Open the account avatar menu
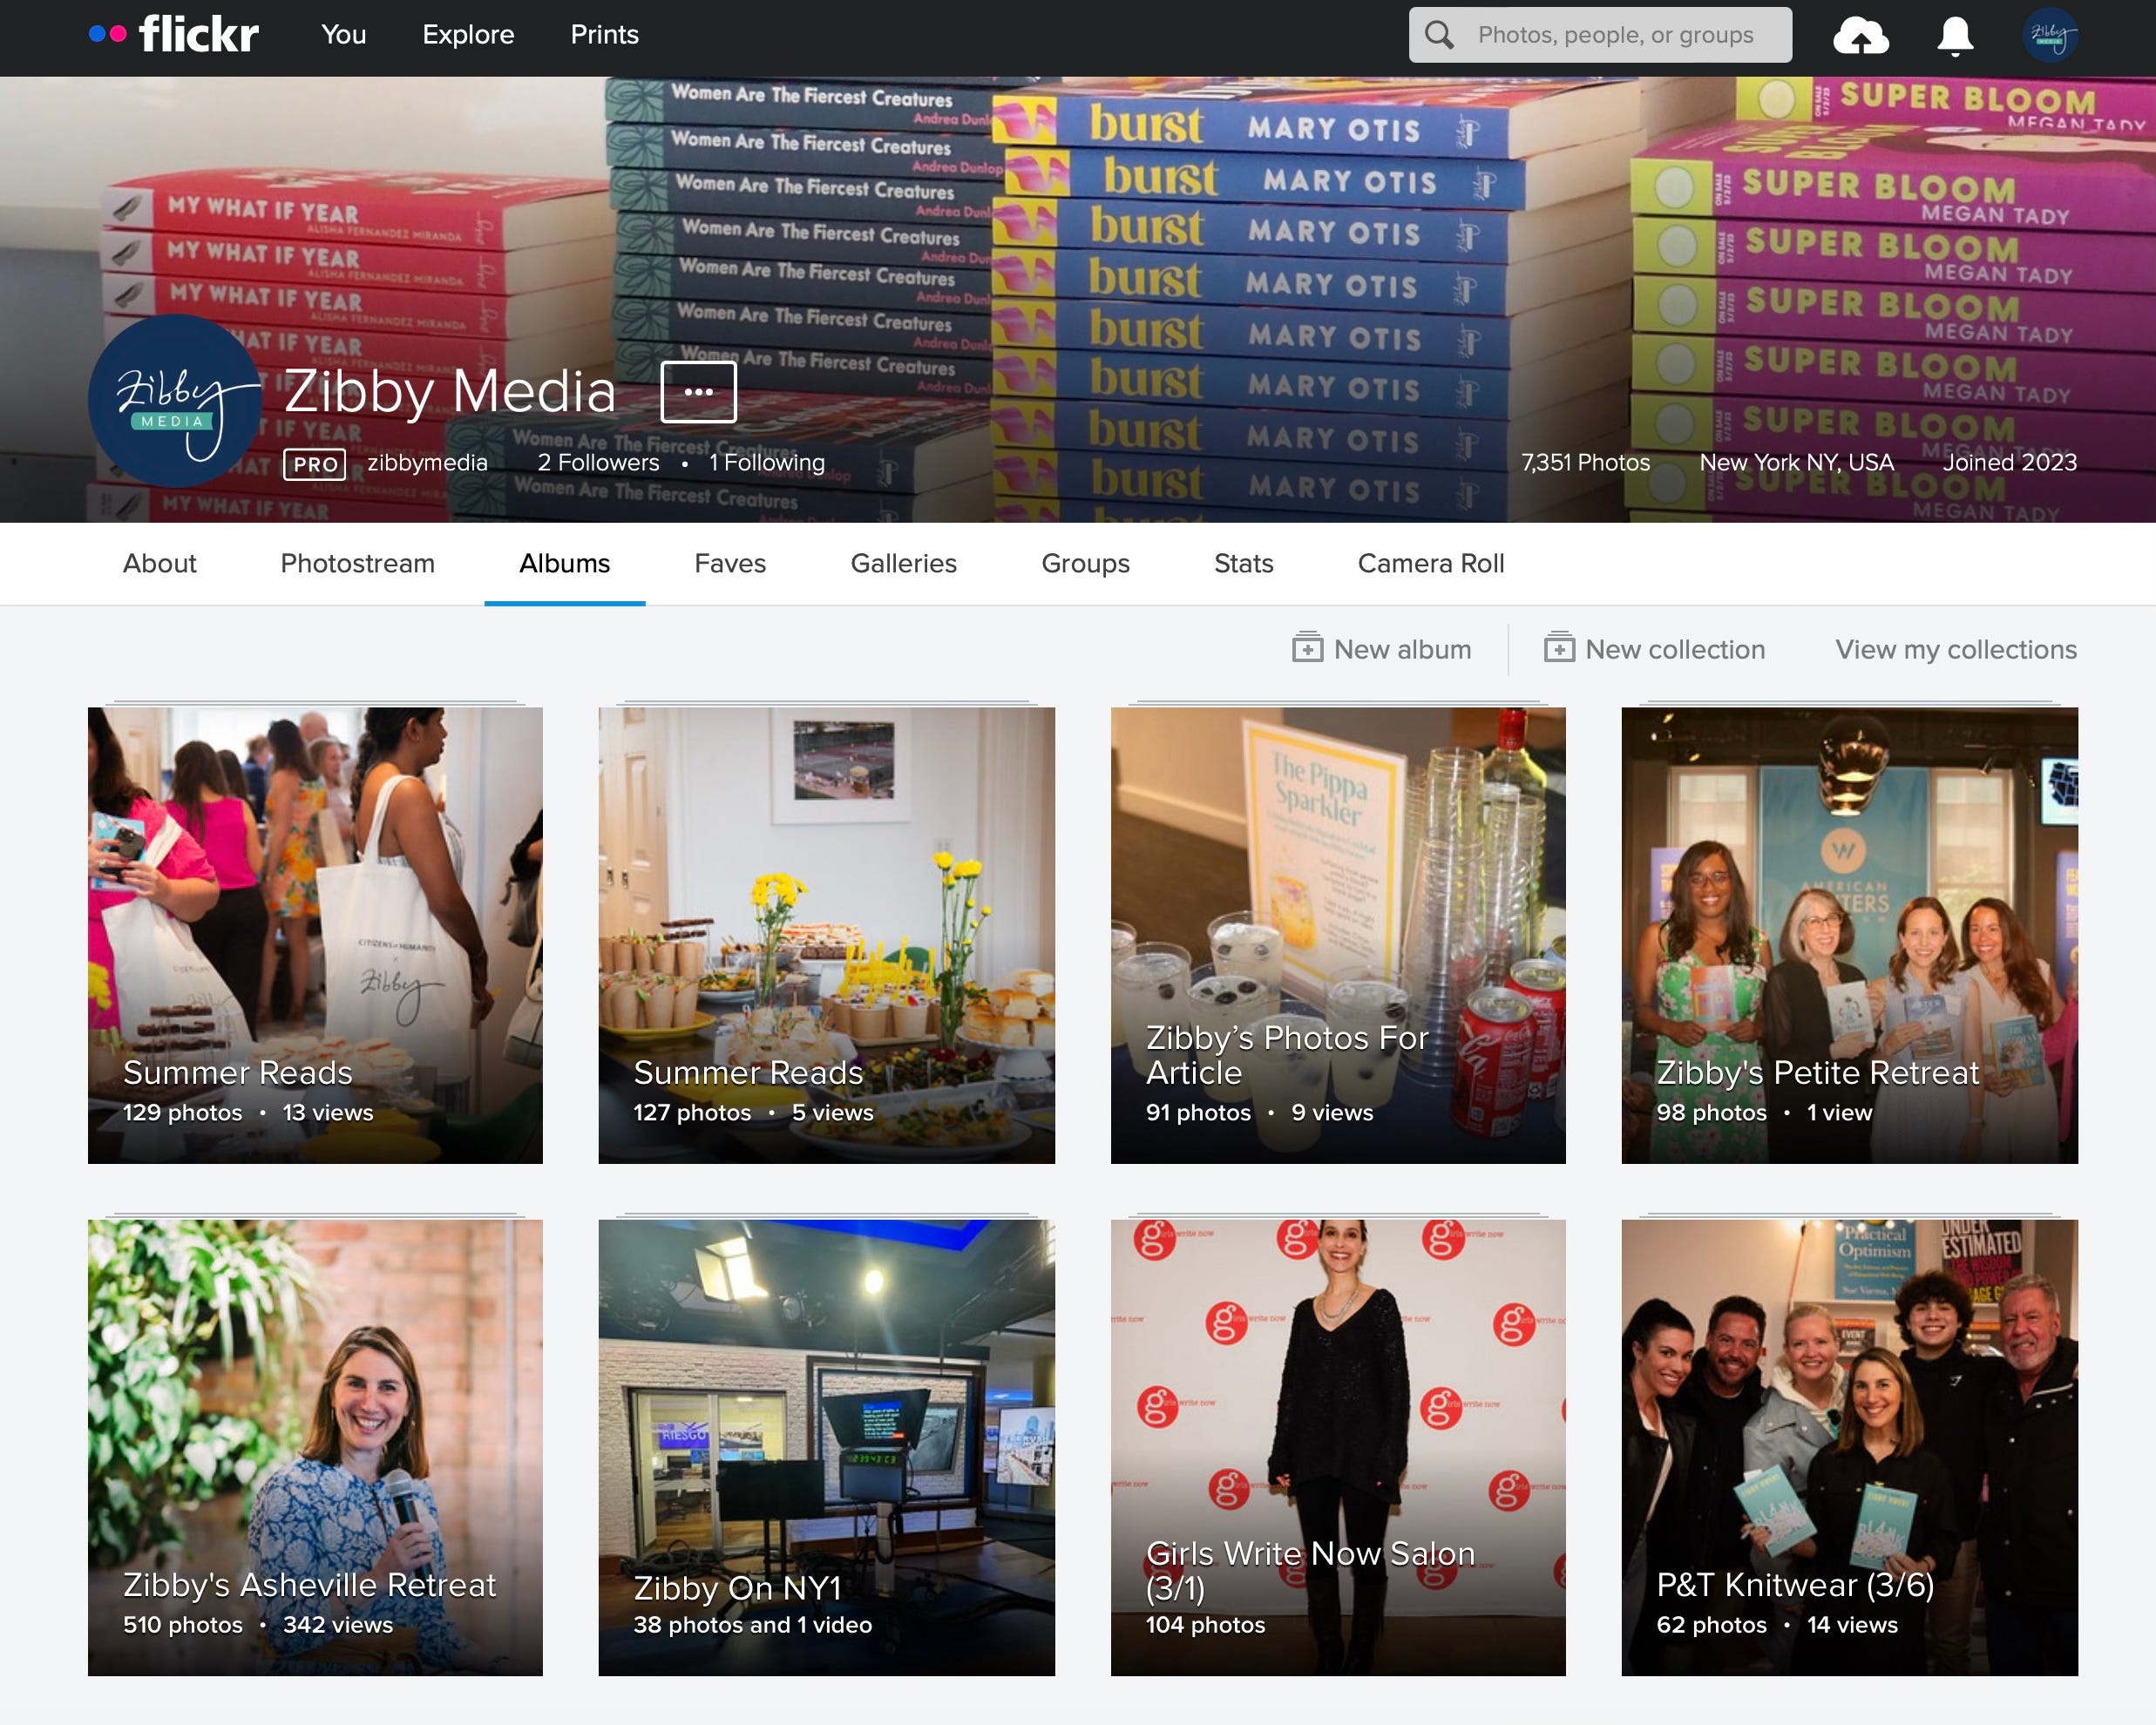2156x1725 pixels. tap(2050, 35)
